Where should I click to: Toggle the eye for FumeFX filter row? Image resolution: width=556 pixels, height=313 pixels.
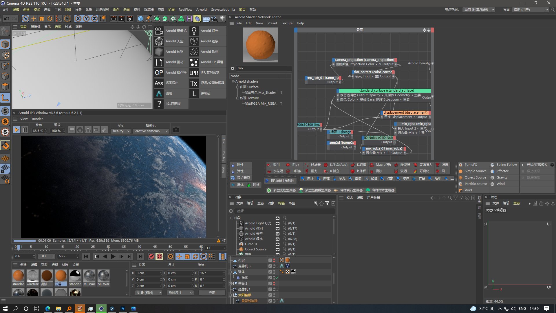(x=277, y=244)
